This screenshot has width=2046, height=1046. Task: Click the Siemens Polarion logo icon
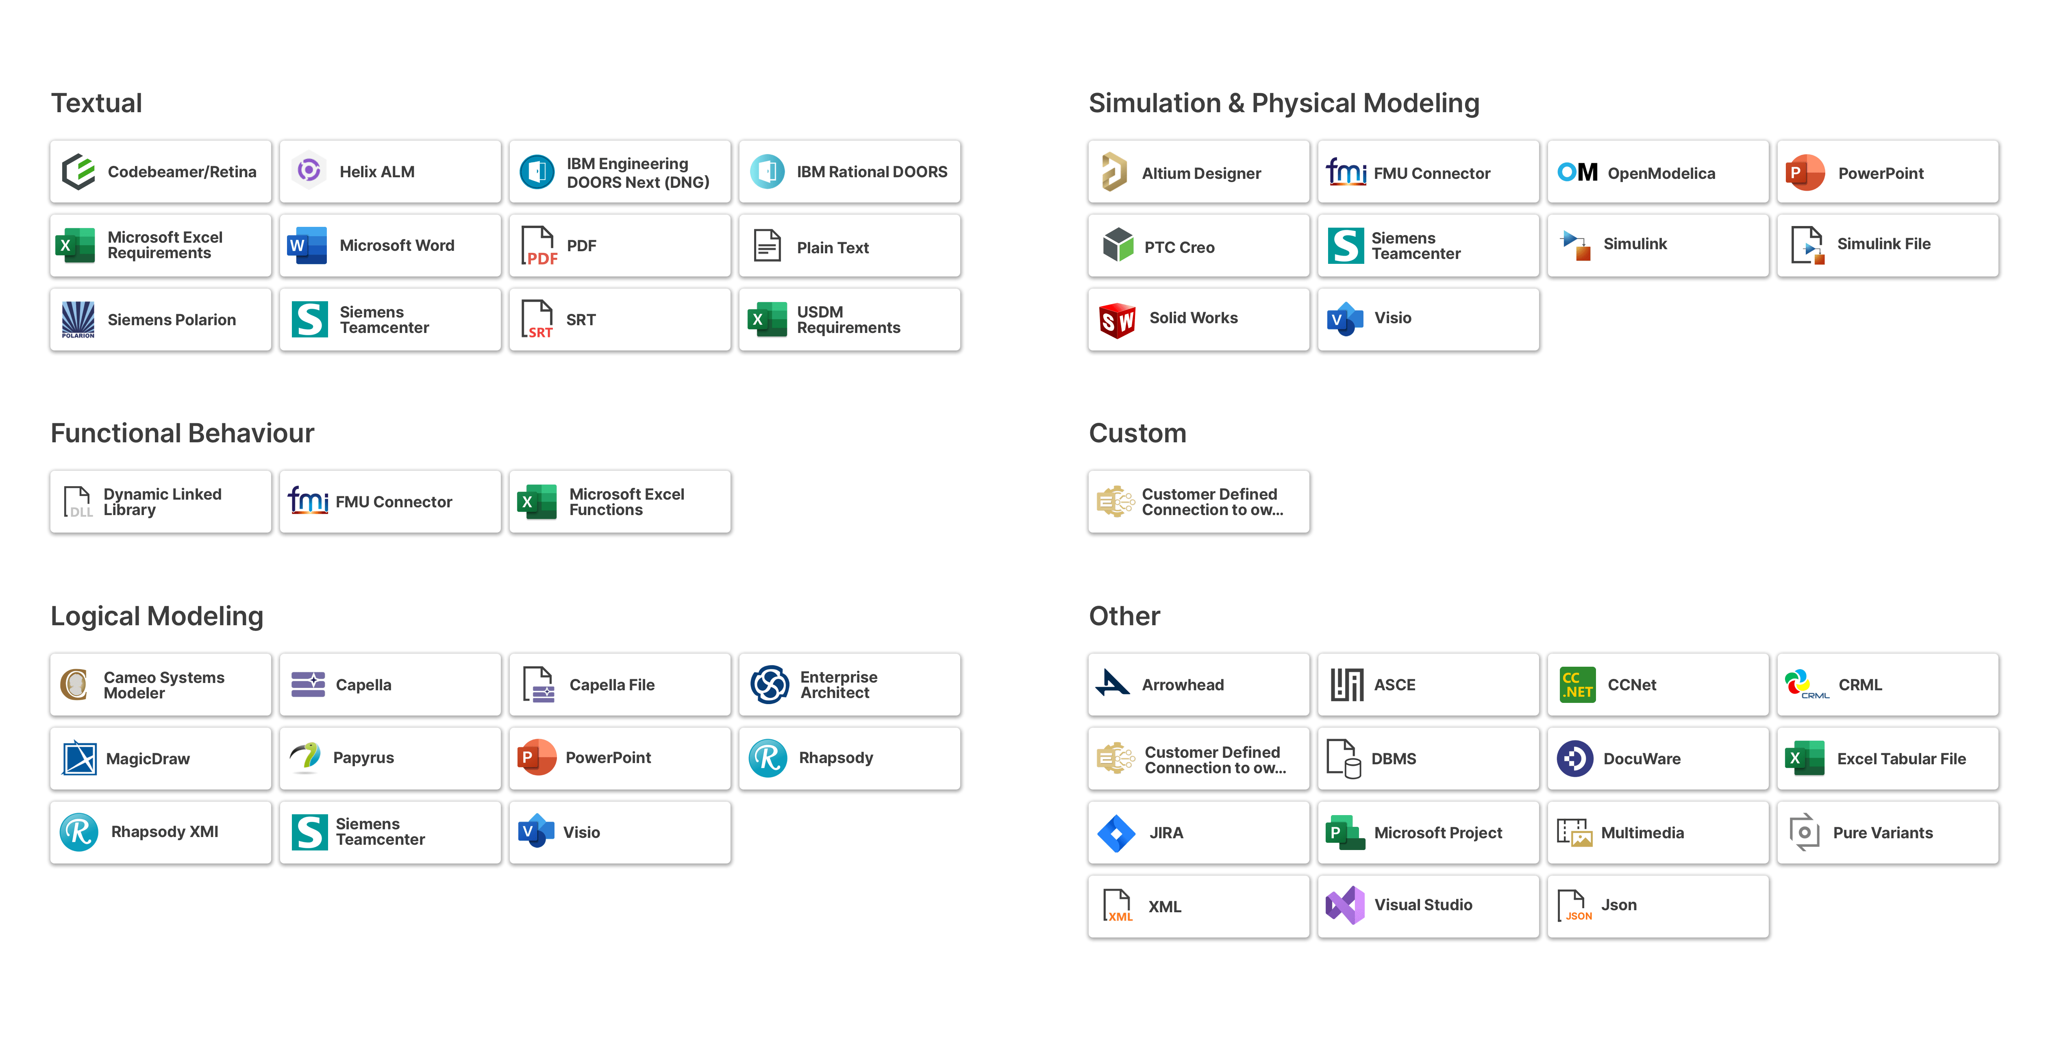[x=78, y=319]
